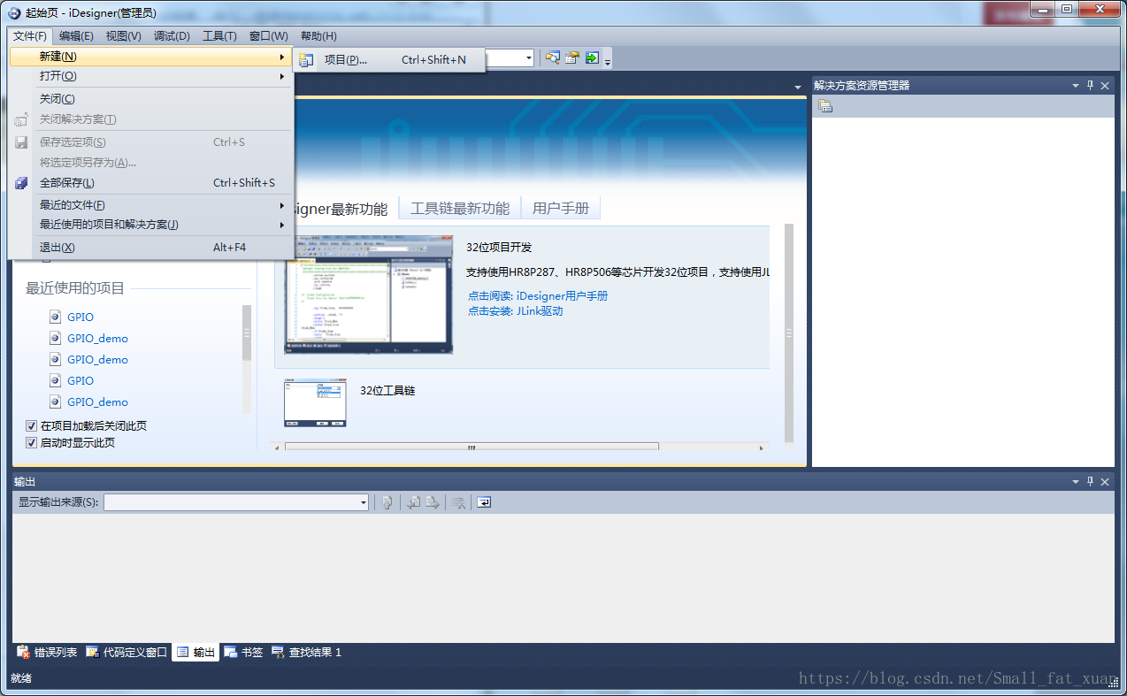Click the iDesigner app icon in title bar
Viewport: 1127px width, 696px height.
point(15,12)
